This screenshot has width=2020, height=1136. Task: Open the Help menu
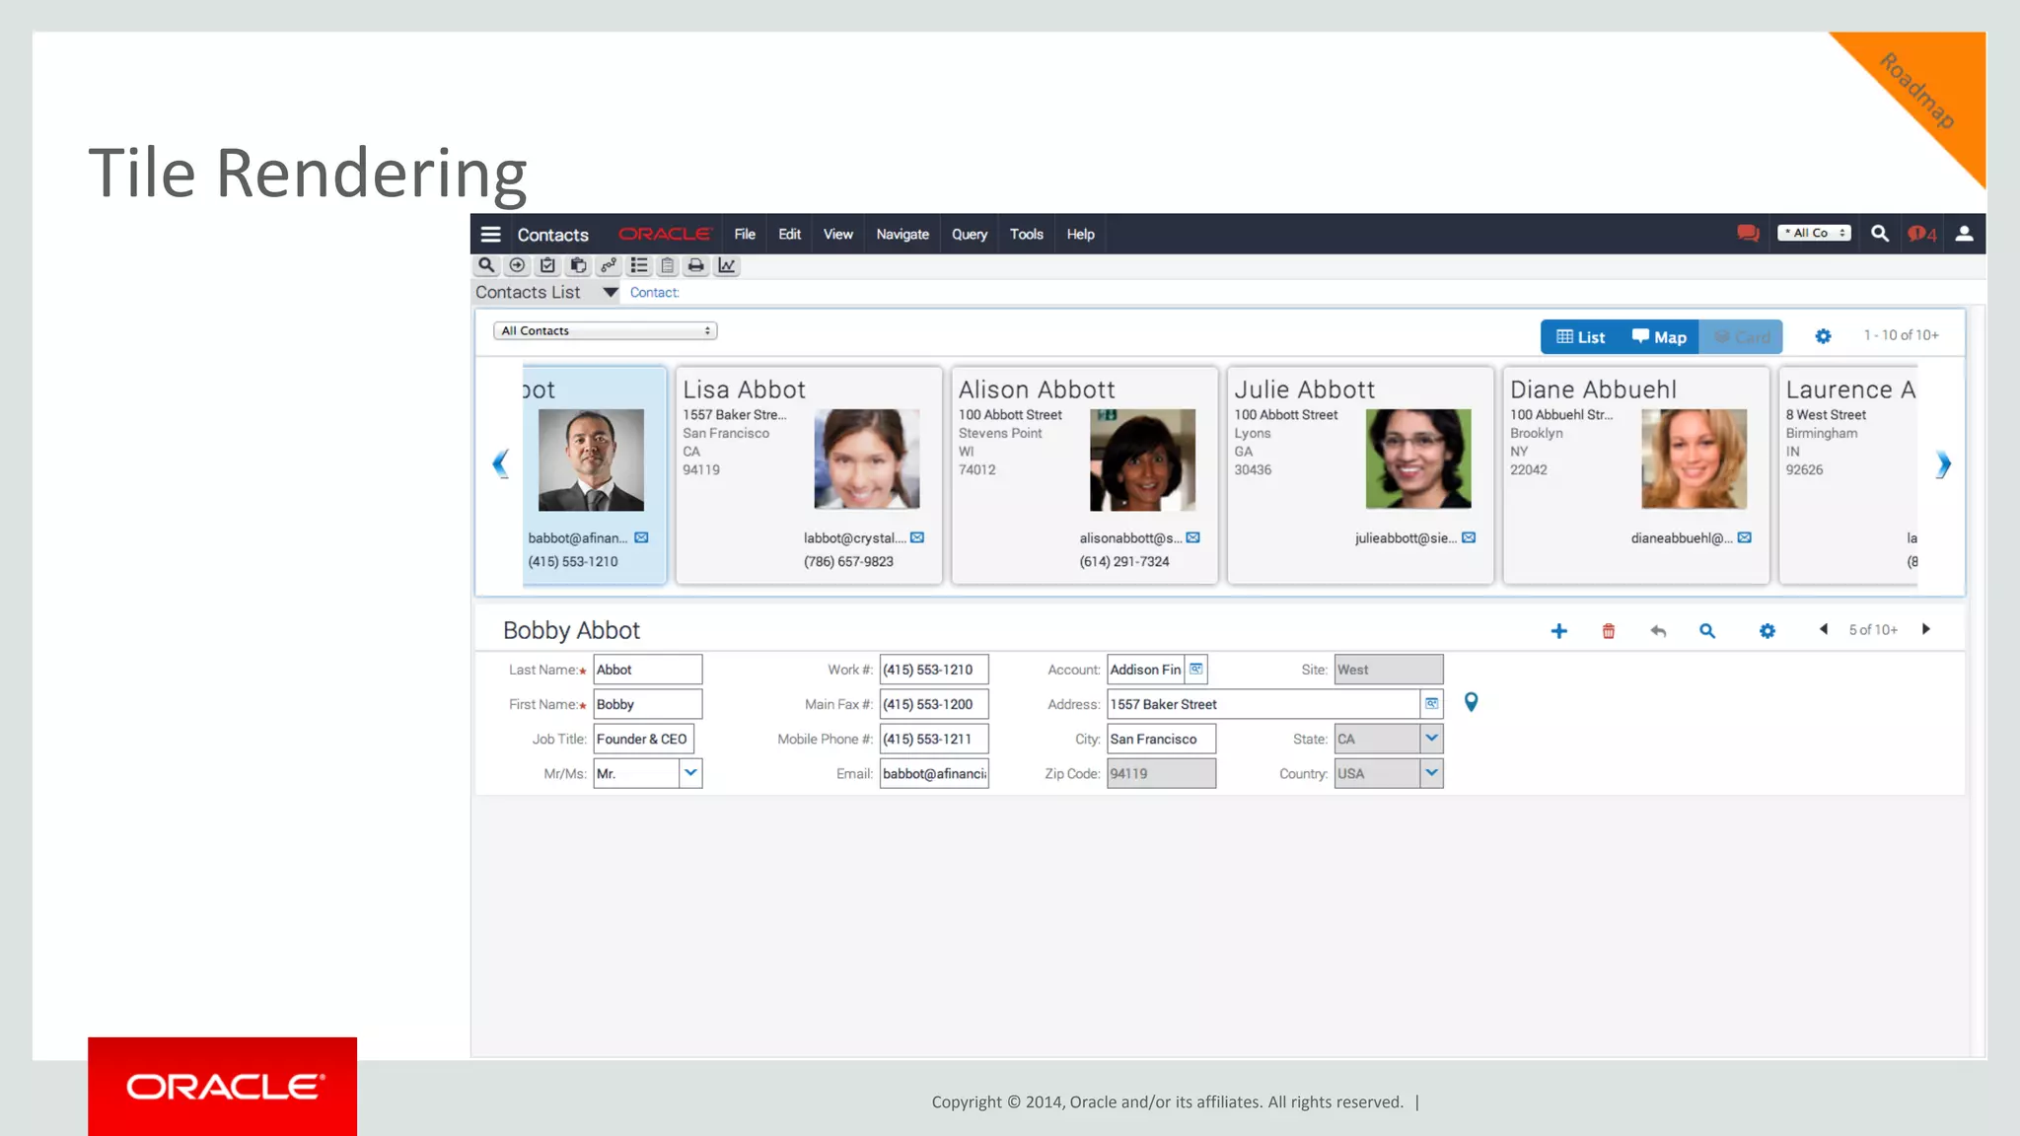[1080, 235]
